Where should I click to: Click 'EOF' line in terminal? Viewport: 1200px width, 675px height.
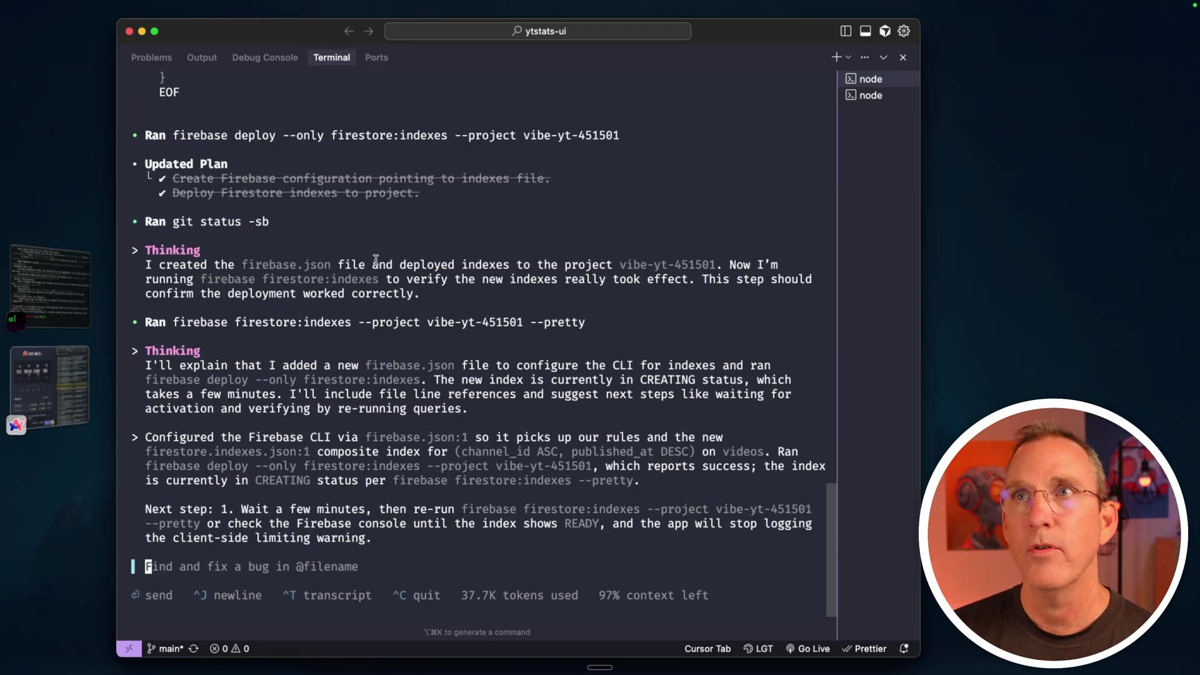point(169,92)
